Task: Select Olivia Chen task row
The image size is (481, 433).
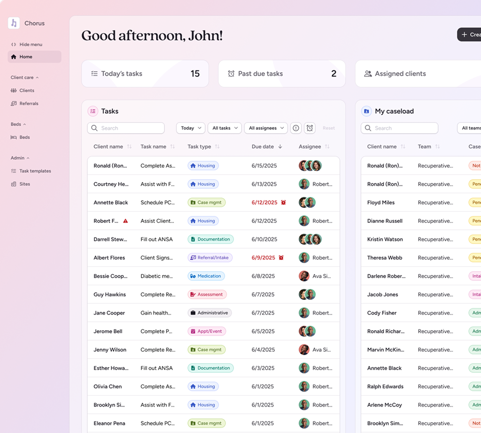Action: point(214,386)
